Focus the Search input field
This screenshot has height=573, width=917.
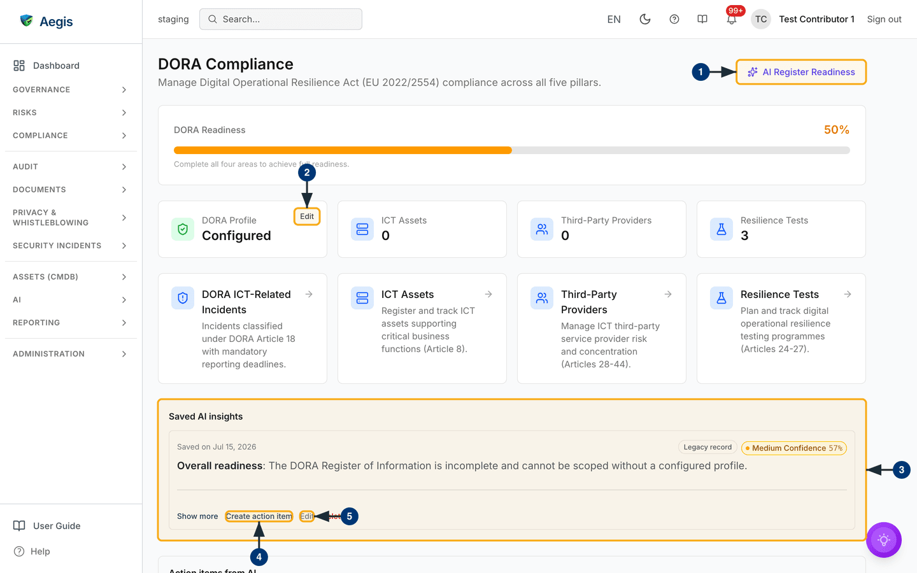[281, 19]
